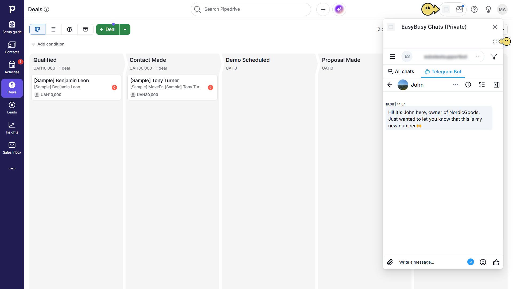This screenshot has height=289, width=513.
Task: Toggle the chat side panel icon
Action: [496, 85]
